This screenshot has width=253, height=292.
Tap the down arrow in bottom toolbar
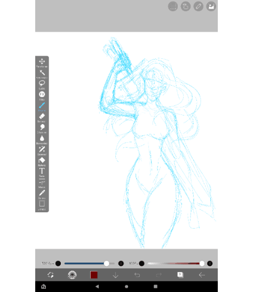[115, 275]
